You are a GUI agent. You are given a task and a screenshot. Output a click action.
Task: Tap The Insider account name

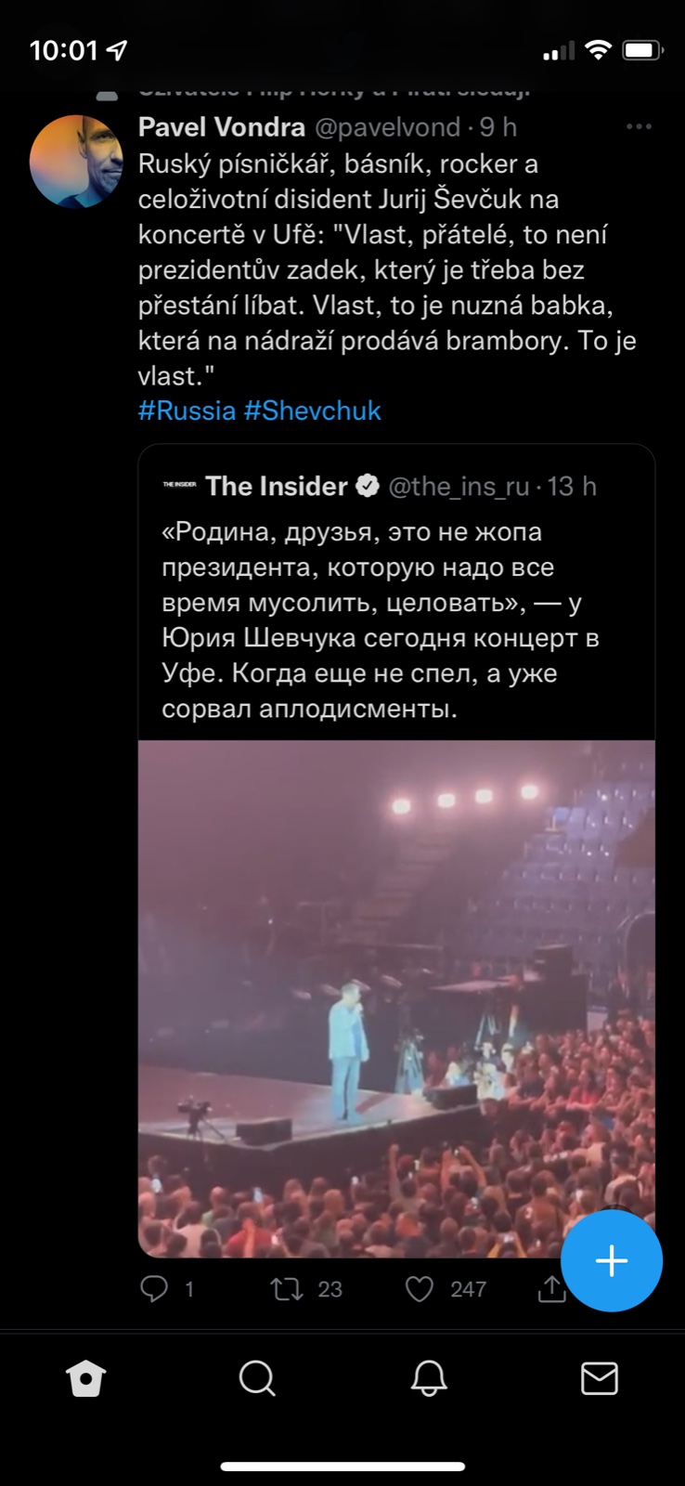coord(276,486)
